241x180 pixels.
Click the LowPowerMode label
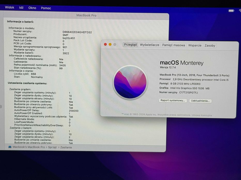24,122
